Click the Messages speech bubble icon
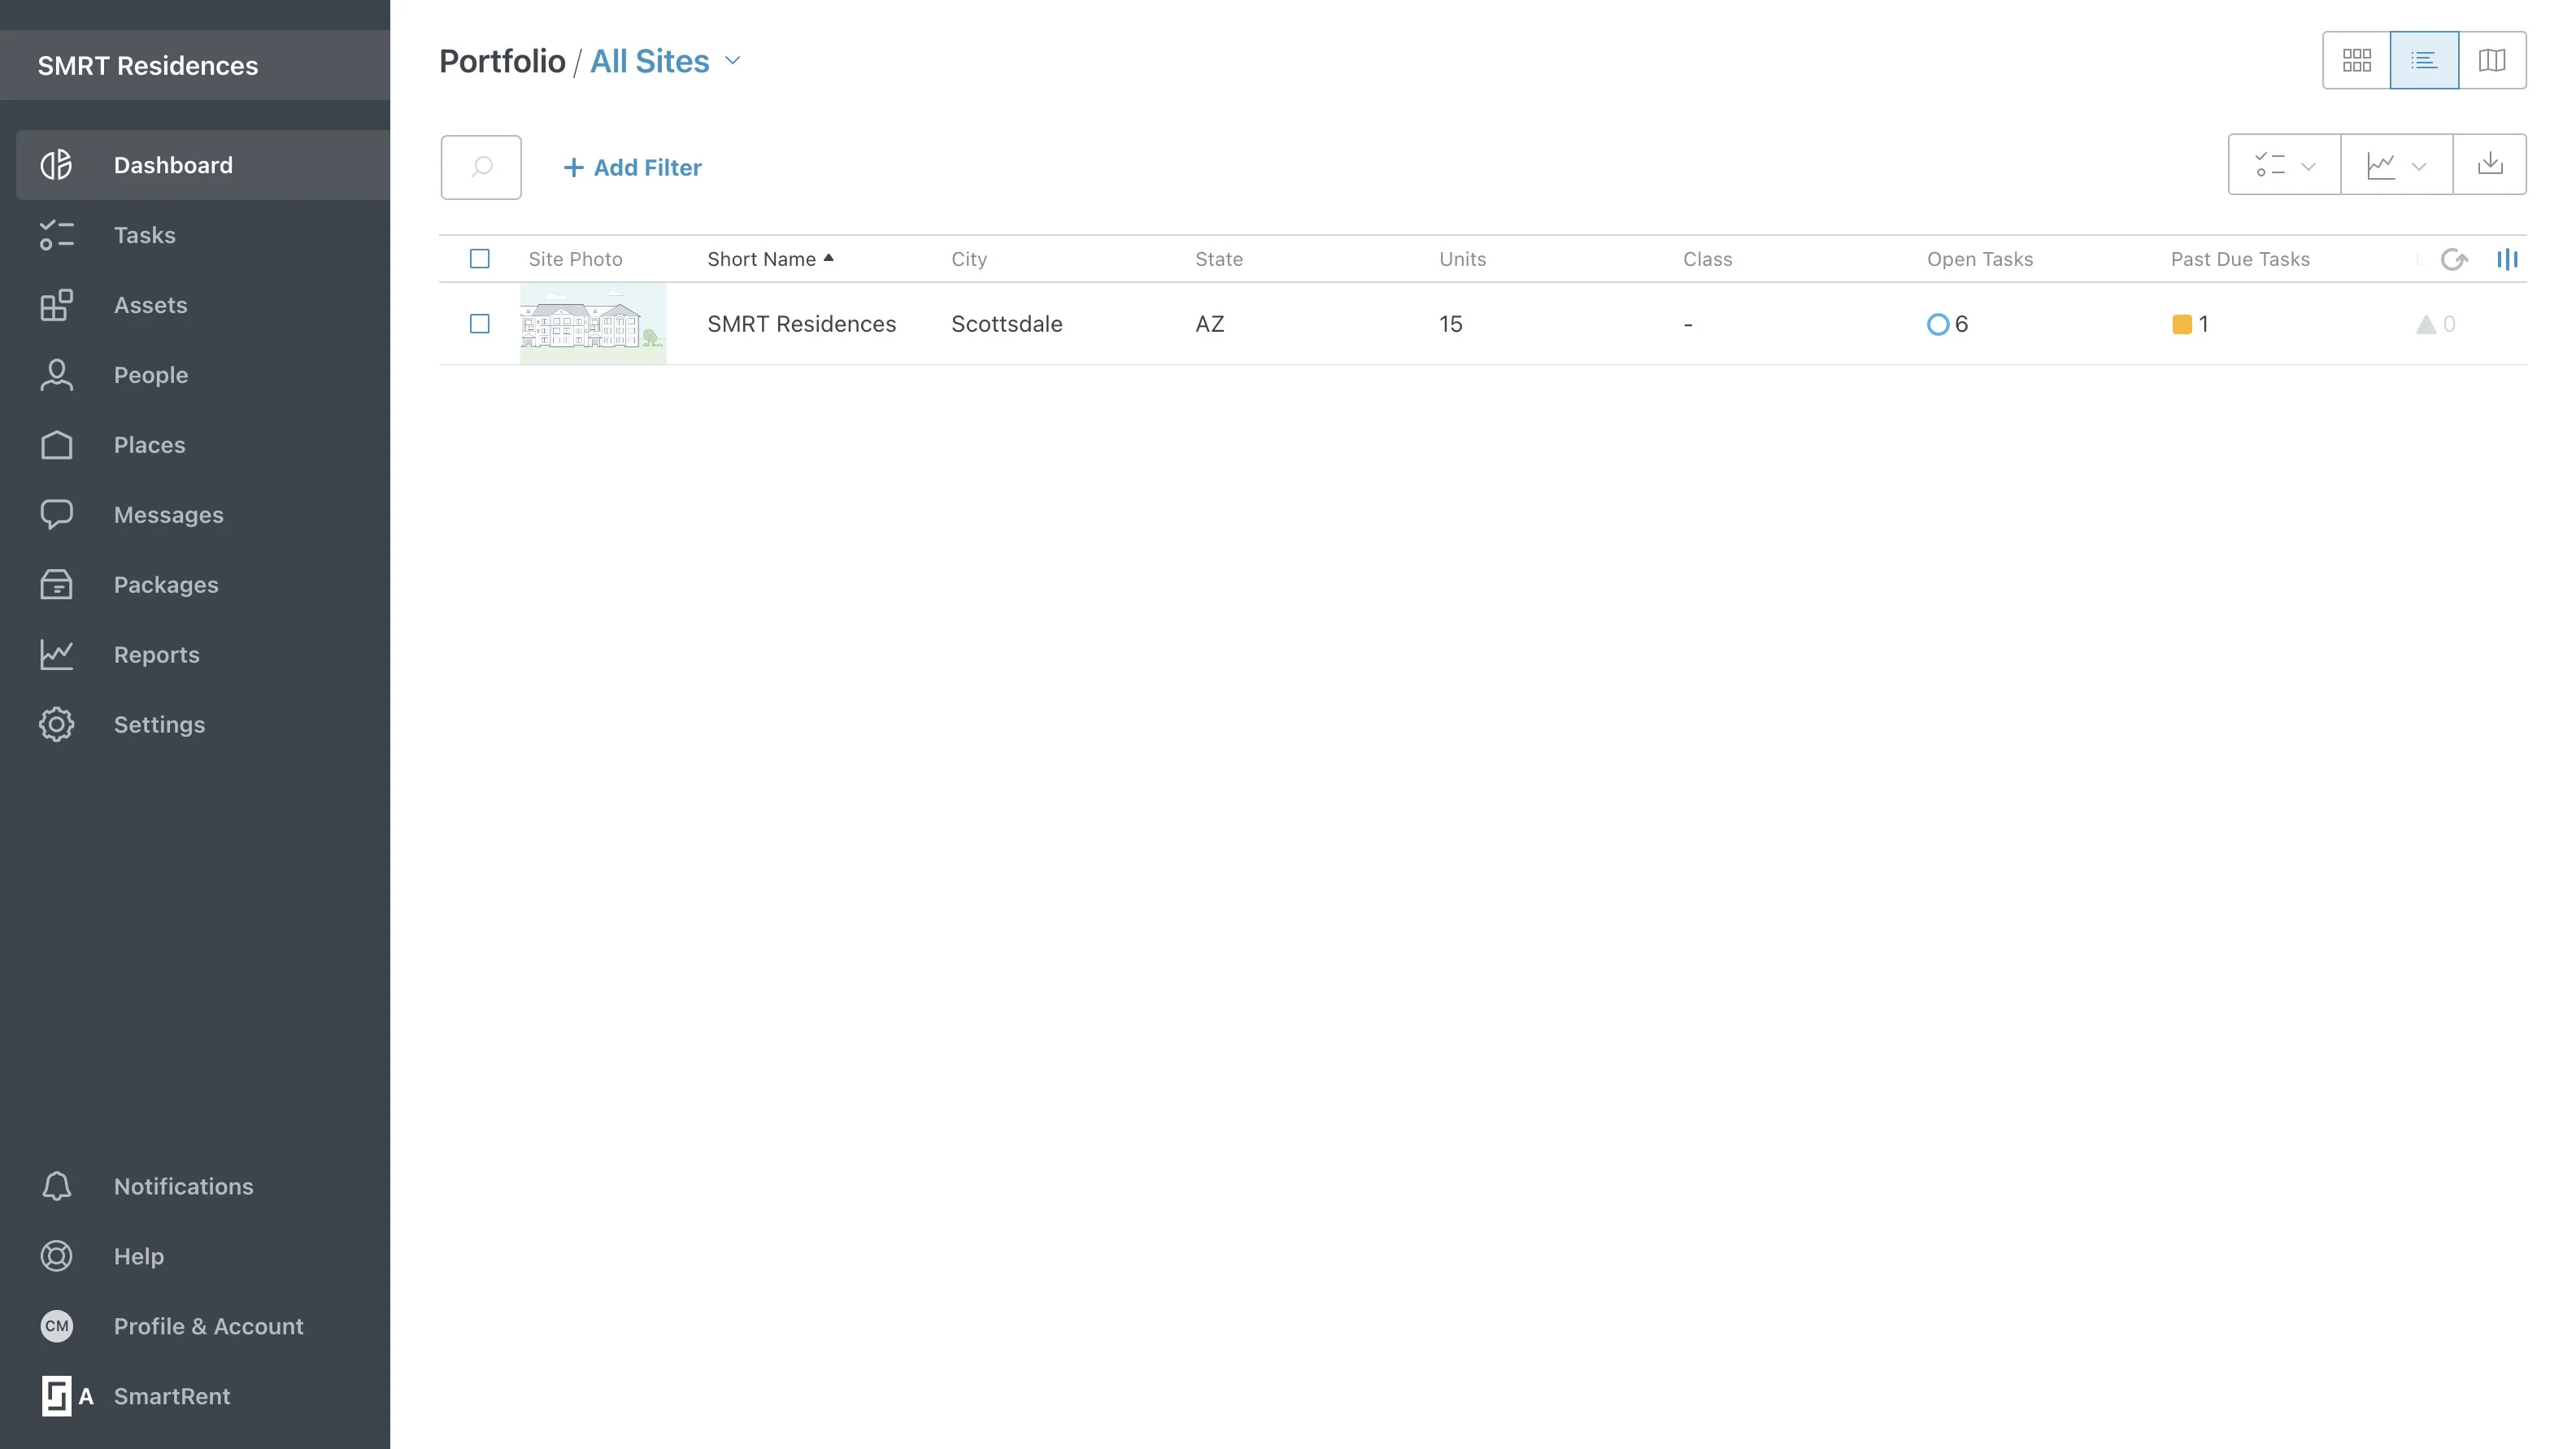Screen dimensions: 2576x1449 point(56,515)
